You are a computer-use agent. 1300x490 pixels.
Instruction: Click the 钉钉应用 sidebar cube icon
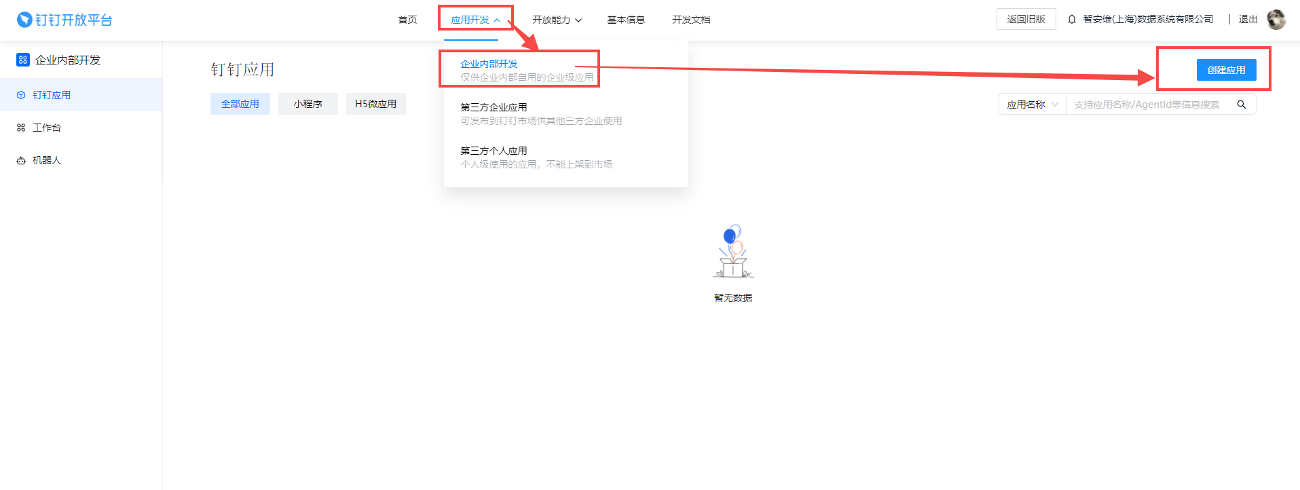tap(21, 95)
